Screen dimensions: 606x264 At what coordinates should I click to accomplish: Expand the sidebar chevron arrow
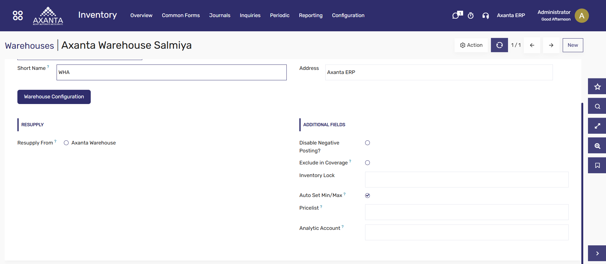pos(597,253)
